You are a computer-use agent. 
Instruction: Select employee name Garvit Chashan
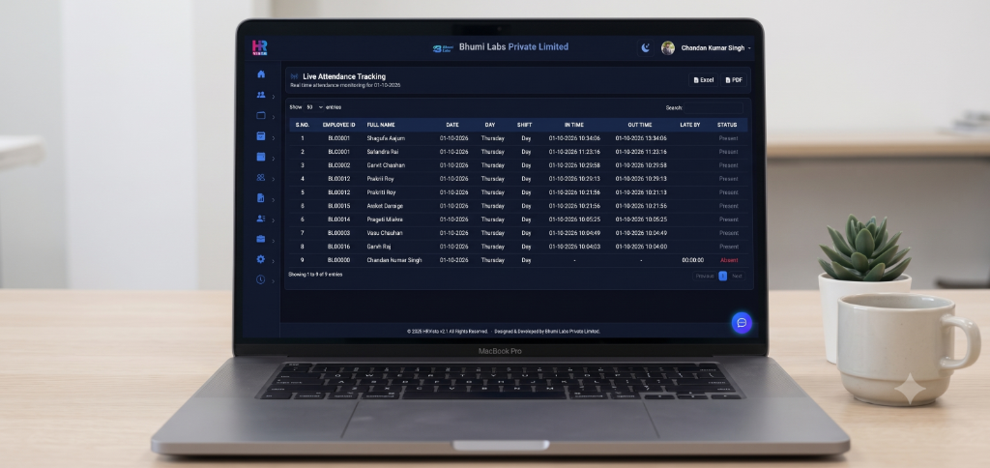point(386,165)
